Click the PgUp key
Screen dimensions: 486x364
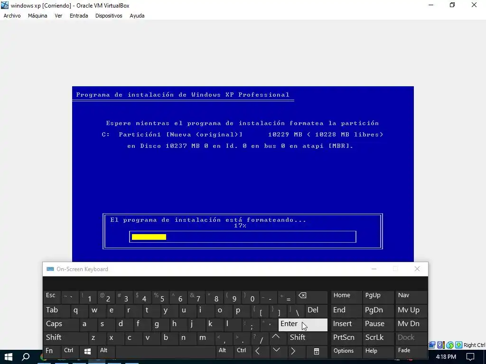(x=377, y=297)
